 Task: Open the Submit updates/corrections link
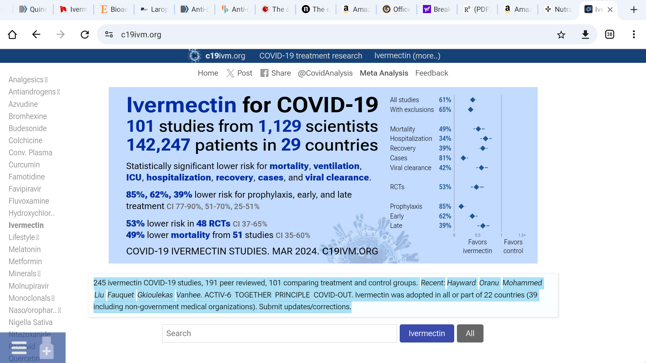pyautogui.click(x=304, y=307)
